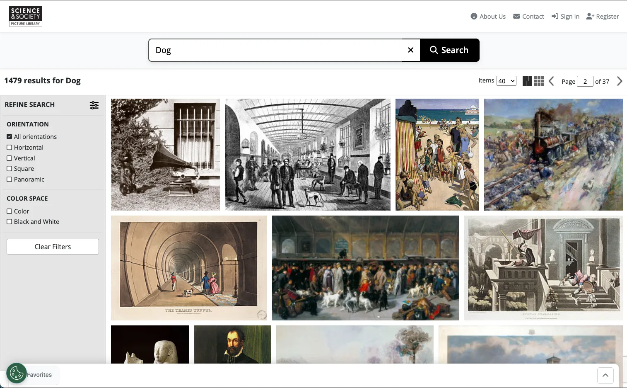Collapse the Orientation filter section
Viewport: 627px width, 388px height.
click(27, 124)
